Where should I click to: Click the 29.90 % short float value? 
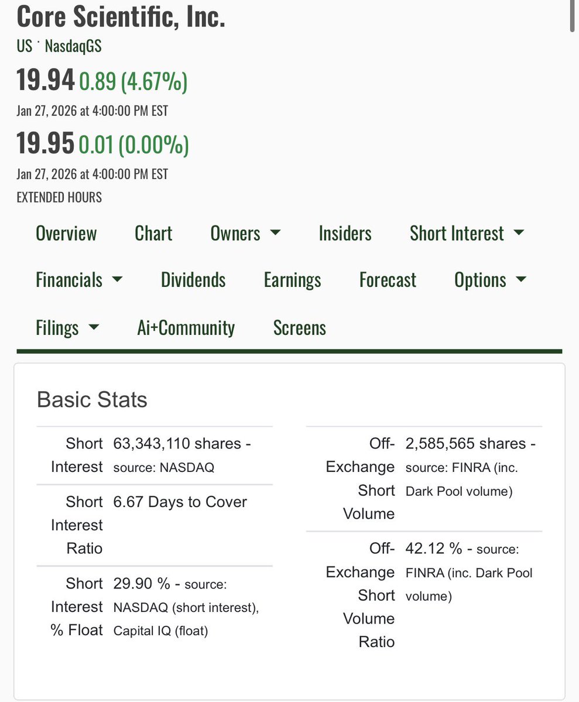(x=142, y=583)
